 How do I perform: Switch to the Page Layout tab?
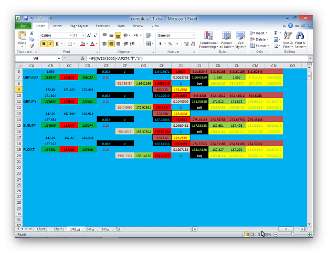tap(79, 26)
